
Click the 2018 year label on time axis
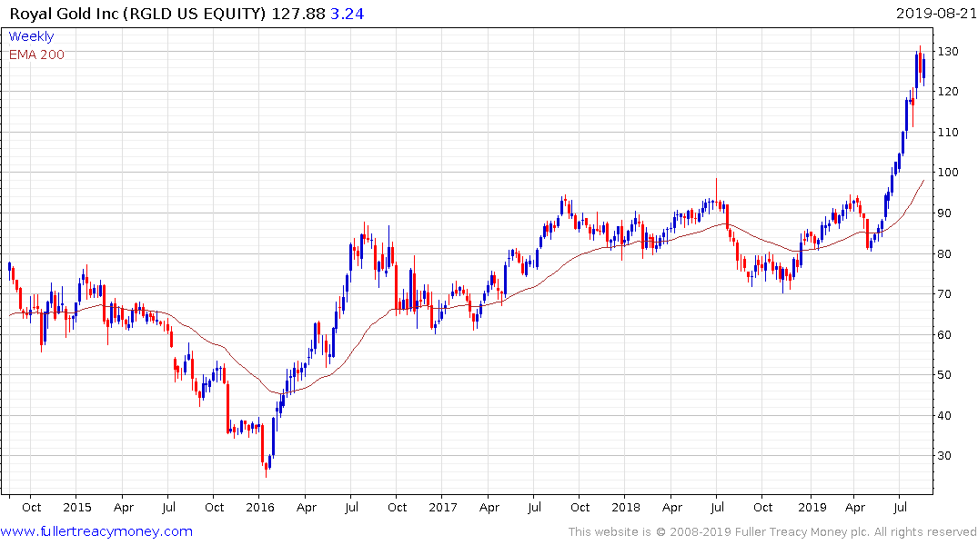(x=626, y=507)
